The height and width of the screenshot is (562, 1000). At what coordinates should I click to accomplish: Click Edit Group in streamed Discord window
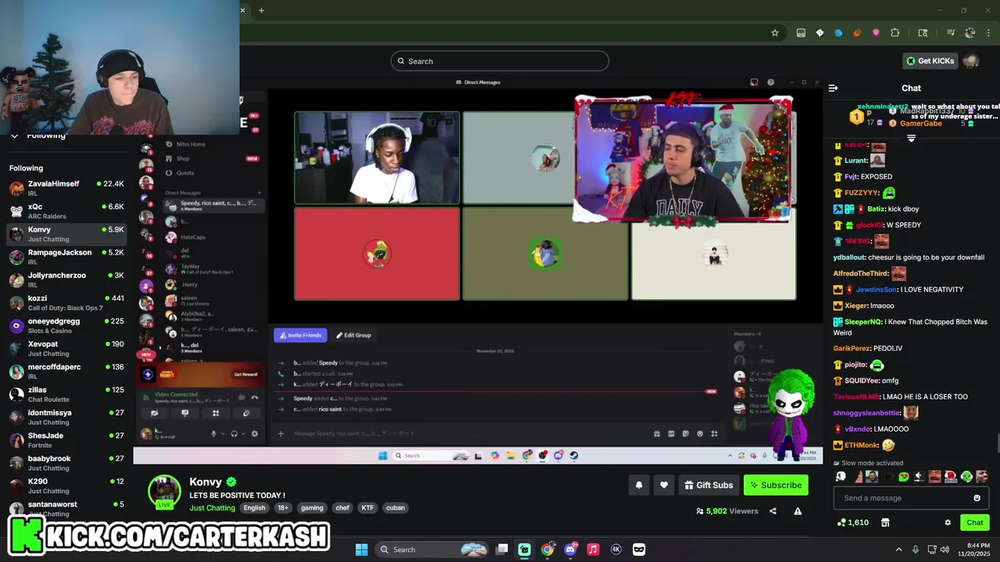(354, 335)
